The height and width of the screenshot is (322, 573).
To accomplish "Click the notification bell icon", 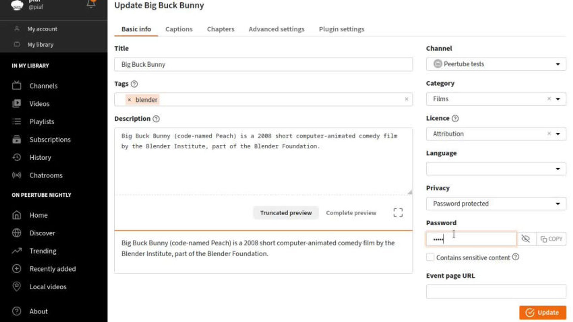I will (x=91, y=4).
